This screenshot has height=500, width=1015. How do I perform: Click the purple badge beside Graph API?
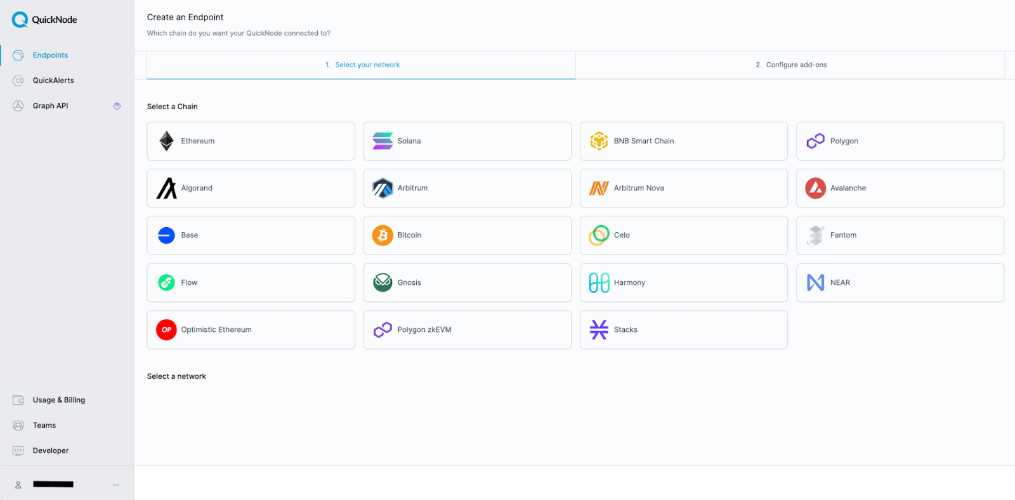coord(117,106)
